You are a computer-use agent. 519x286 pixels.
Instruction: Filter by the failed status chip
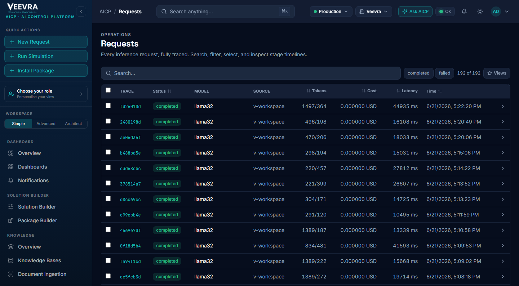click(x=444, y=73)
